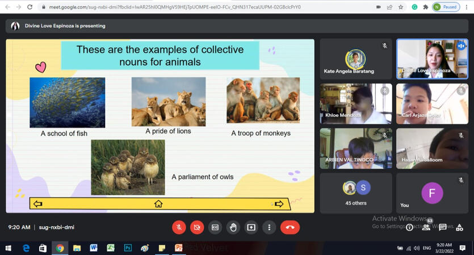Raise your hand
474x255 pixels.
point(233,227)
